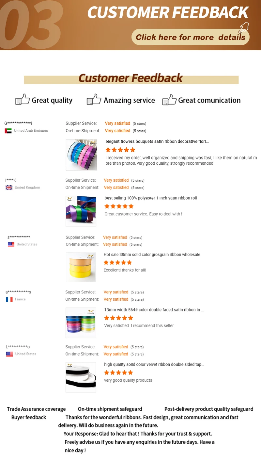The height and width of the screenshot is (465, 261).
Task: Open the 13mm width double faced satin ribbon link
Action: [154, 309]
